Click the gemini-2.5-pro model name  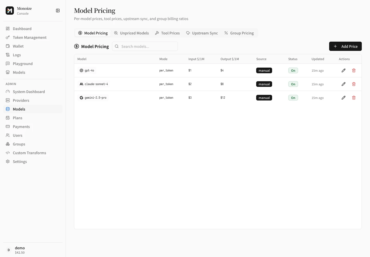pyautogui.click(x=93, y=98)
